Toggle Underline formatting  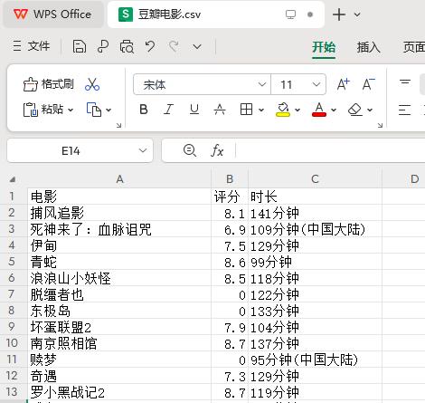[x=194, y=110]
